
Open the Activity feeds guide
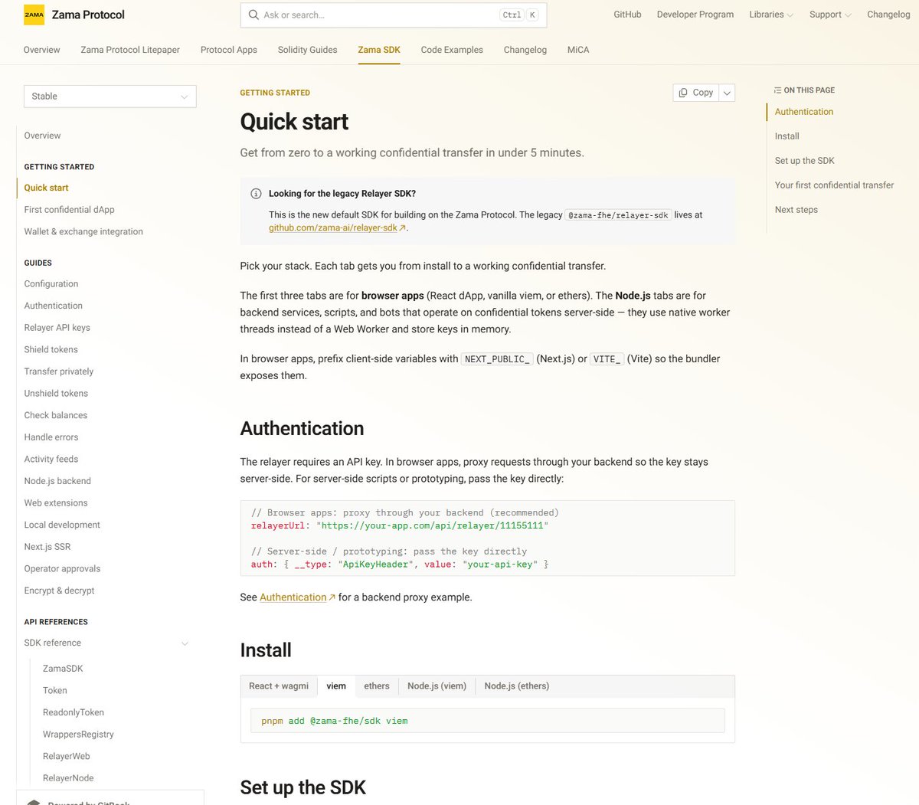tap(51, 460)
